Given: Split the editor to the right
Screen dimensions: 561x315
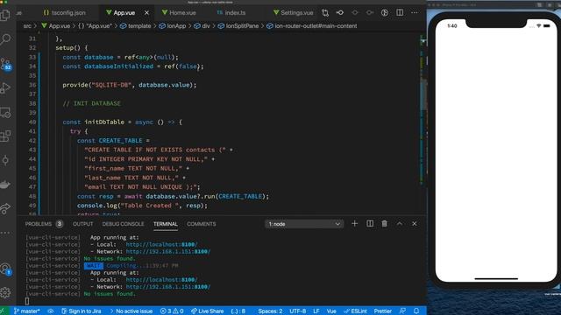Looking at the screenshot, I should [400, 13].
